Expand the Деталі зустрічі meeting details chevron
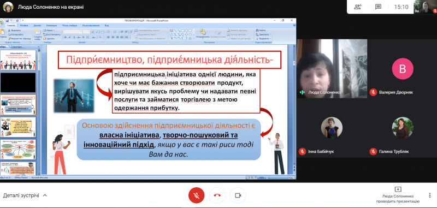Image resolution: width=437 pixels, height=208 pixels. click(x=45, y=195)
